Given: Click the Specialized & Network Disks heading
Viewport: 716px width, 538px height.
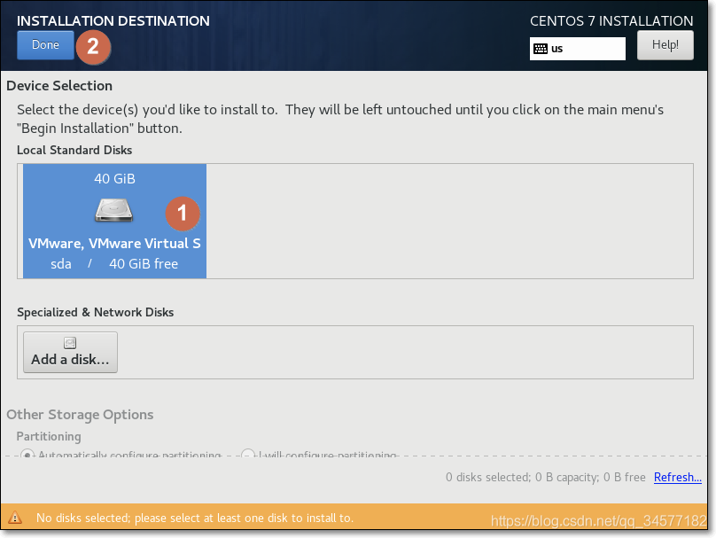Looking at the screenshot, I should [96, 312].
